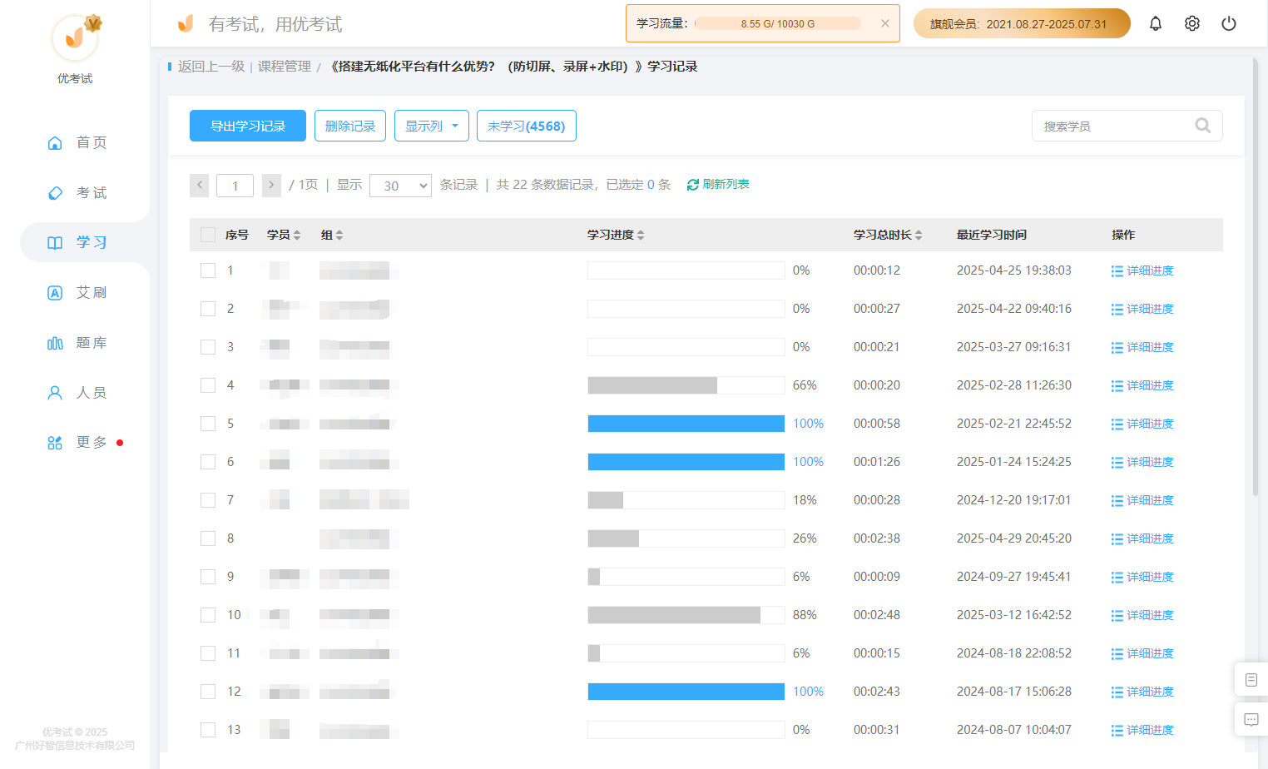Open 详细进度 for row 13

[x=1142, y=730]
